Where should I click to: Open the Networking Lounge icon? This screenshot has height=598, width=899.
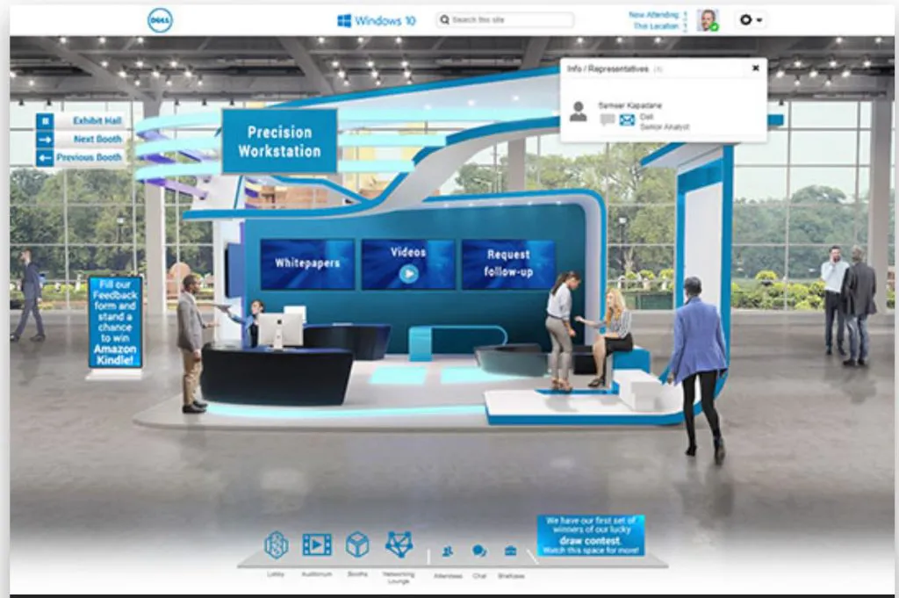tap(399, 545)
